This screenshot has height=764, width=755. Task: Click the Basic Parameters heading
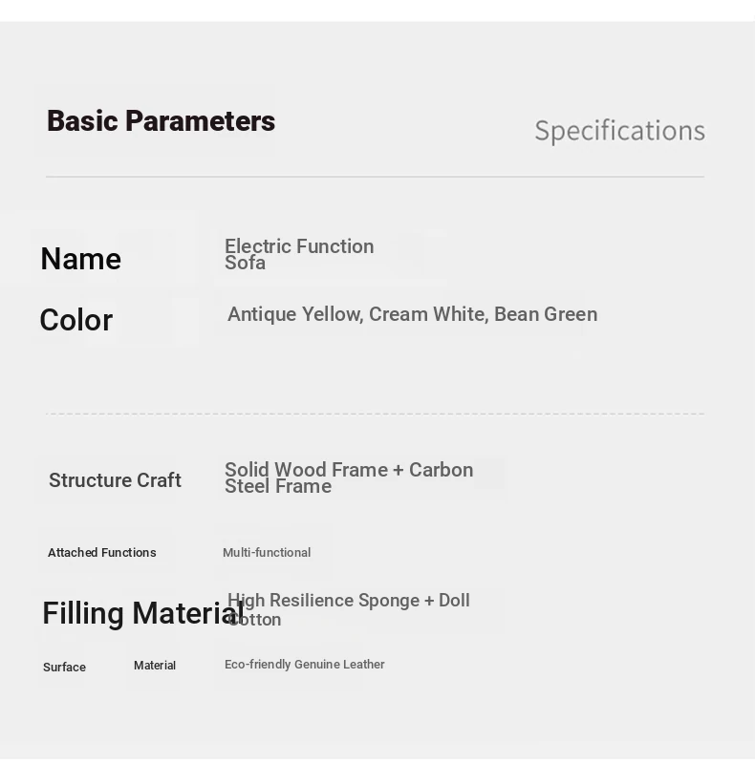(x=161, y=121)
